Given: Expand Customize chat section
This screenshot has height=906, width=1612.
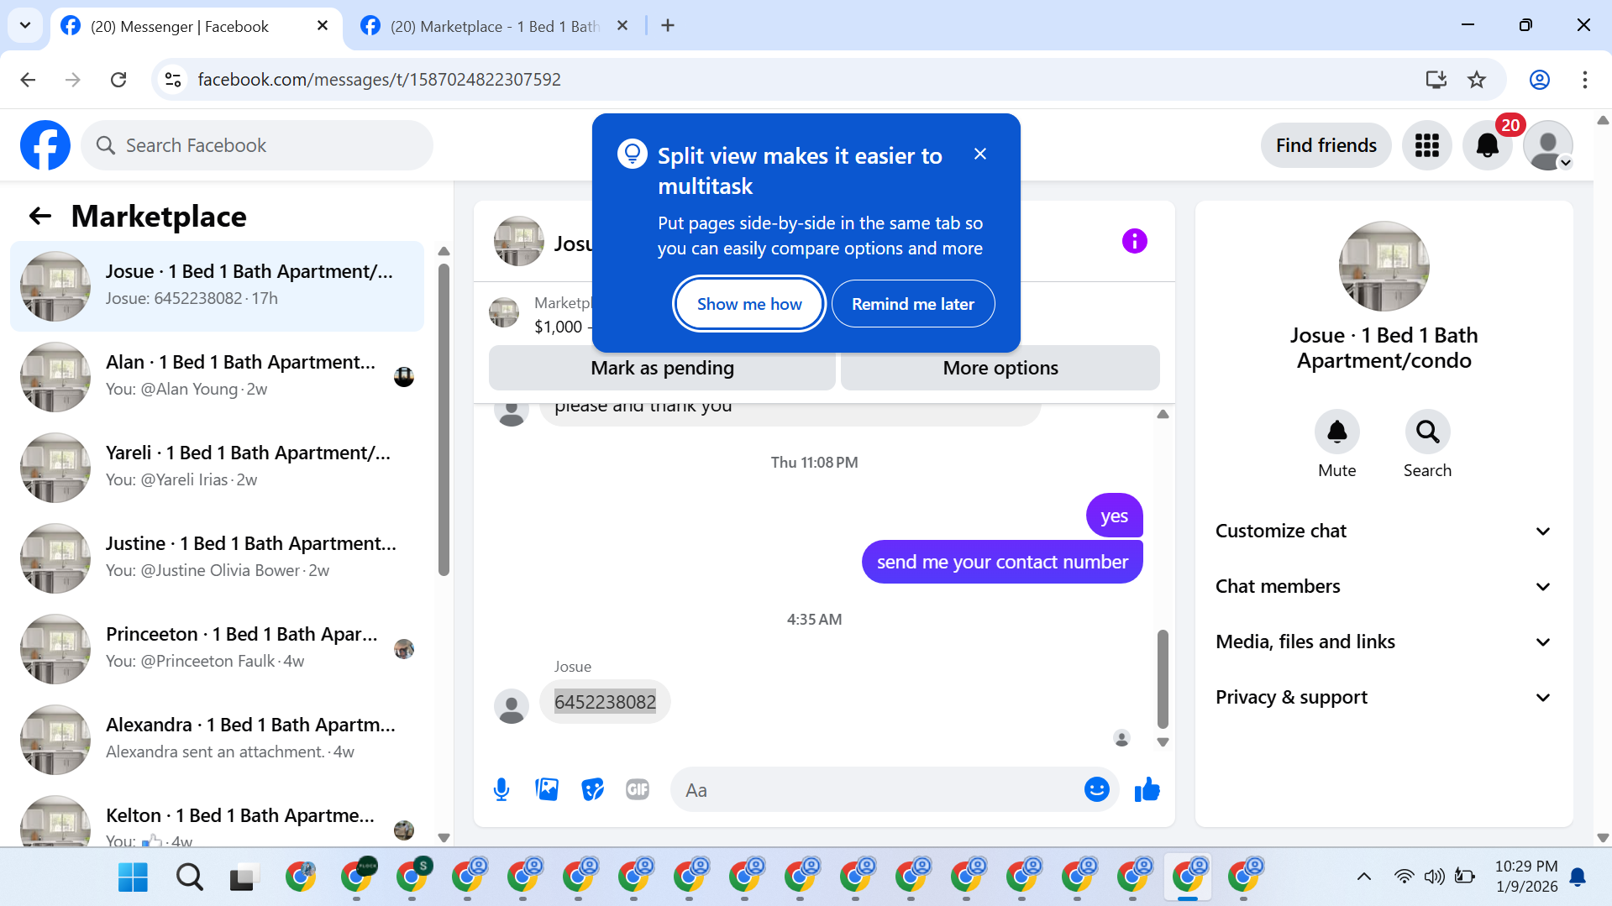Looking at the screenshot, I should point(1384,531).
